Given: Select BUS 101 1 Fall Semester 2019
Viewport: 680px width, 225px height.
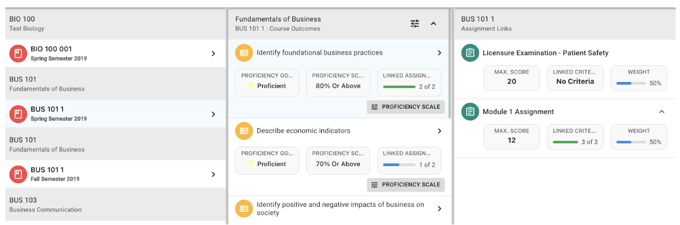Looking at the screenshot, I should 107,174.
